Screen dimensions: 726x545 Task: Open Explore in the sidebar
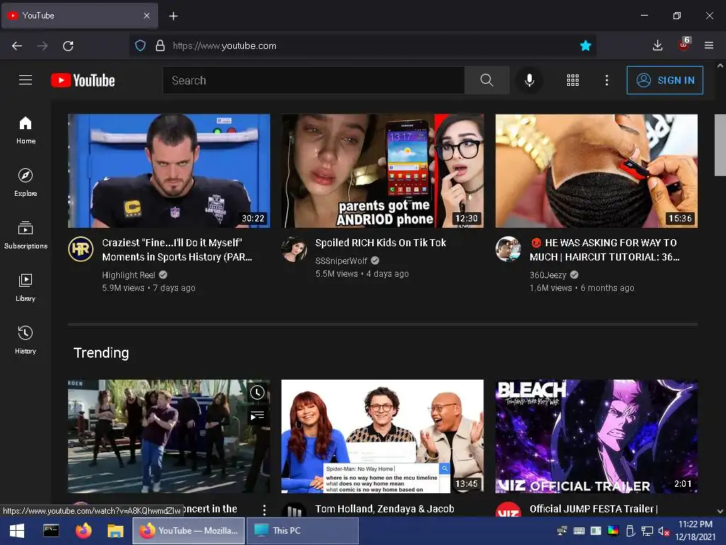click(x=26, y=182)
